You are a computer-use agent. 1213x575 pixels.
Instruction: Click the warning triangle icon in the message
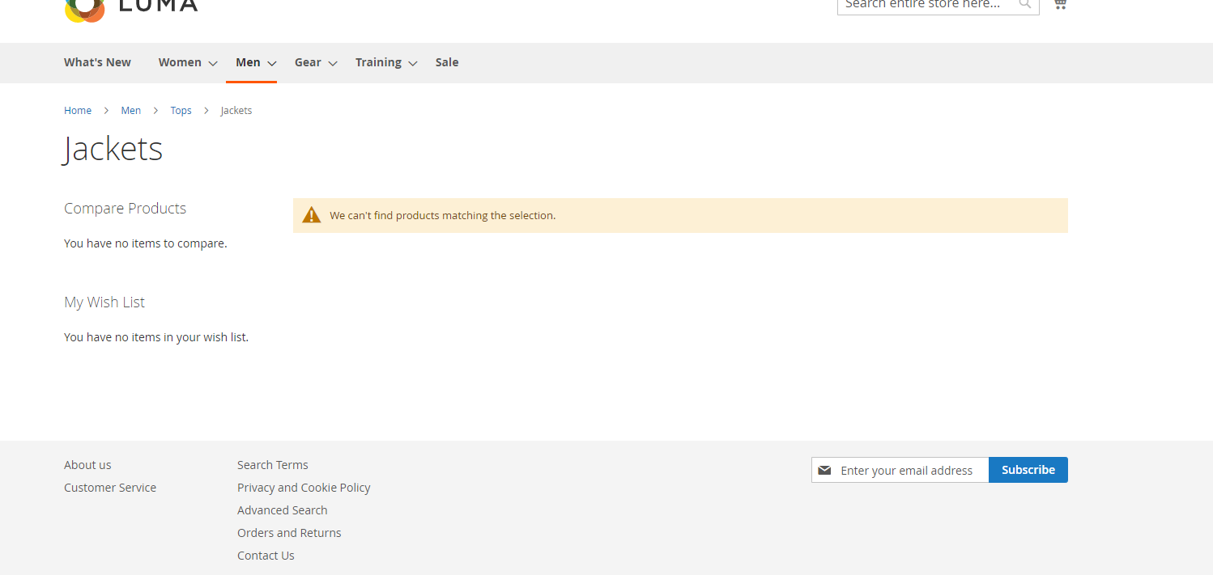(x=312, y=214)
